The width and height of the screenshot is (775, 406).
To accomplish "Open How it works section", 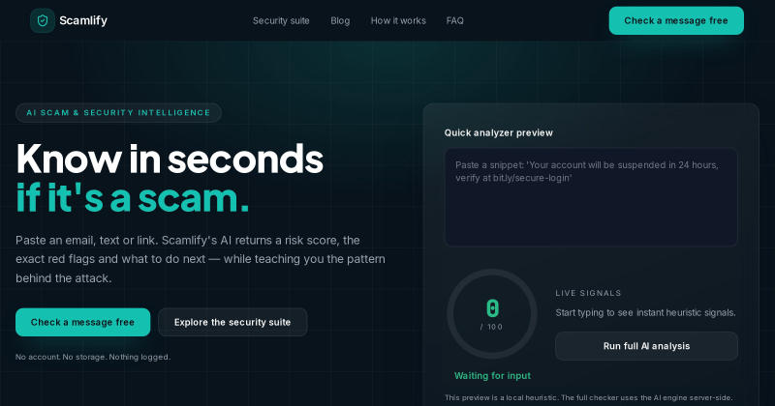I will tap(398, 20).
